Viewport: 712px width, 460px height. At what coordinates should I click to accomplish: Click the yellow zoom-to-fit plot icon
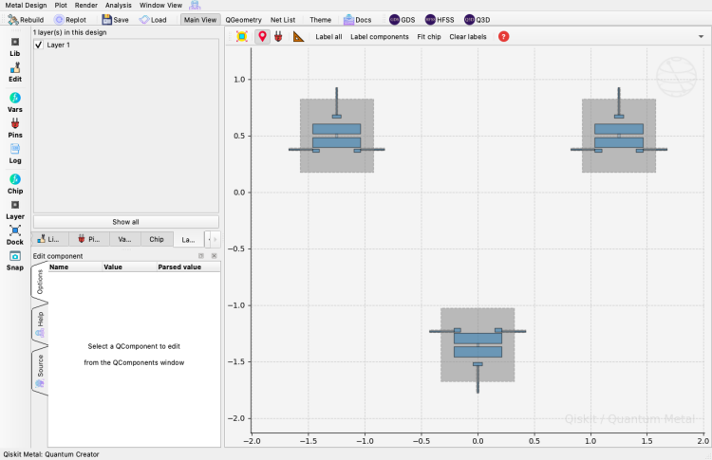(x=242, y=36)
